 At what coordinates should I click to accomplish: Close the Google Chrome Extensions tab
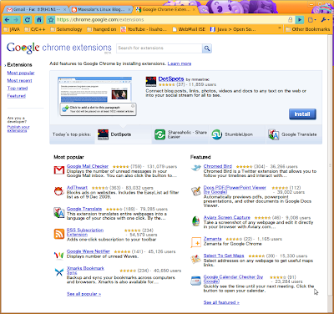pyautogui.click(x=195, y=9)
